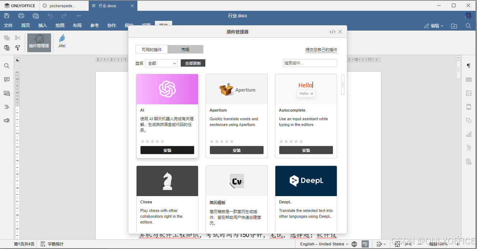Save the document with the Save icon
Screen dimensions: 477x249
[7, 16]
